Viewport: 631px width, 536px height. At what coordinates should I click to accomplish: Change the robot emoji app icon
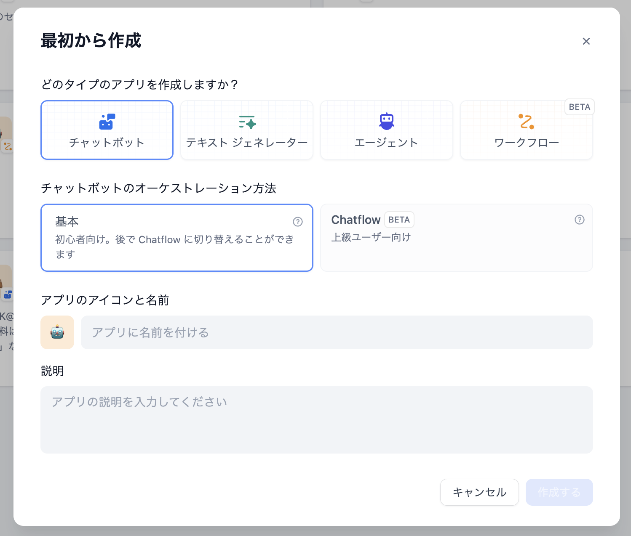(x=57, y=332)
